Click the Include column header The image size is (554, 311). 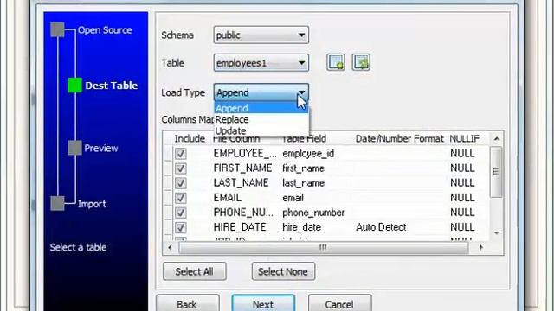[x=190, y=138]
